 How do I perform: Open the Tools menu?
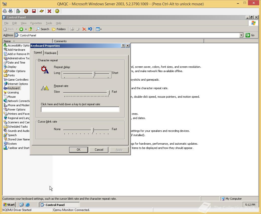(x=49, y=23)
